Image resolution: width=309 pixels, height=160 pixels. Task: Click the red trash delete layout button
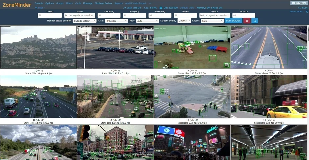point(247,21)
